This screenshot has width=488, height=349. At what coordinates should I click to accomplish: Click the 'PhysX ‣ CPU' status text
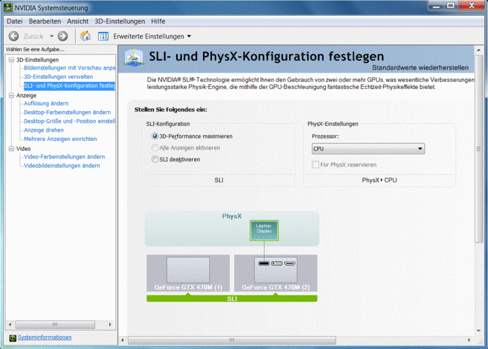(379, 180)
